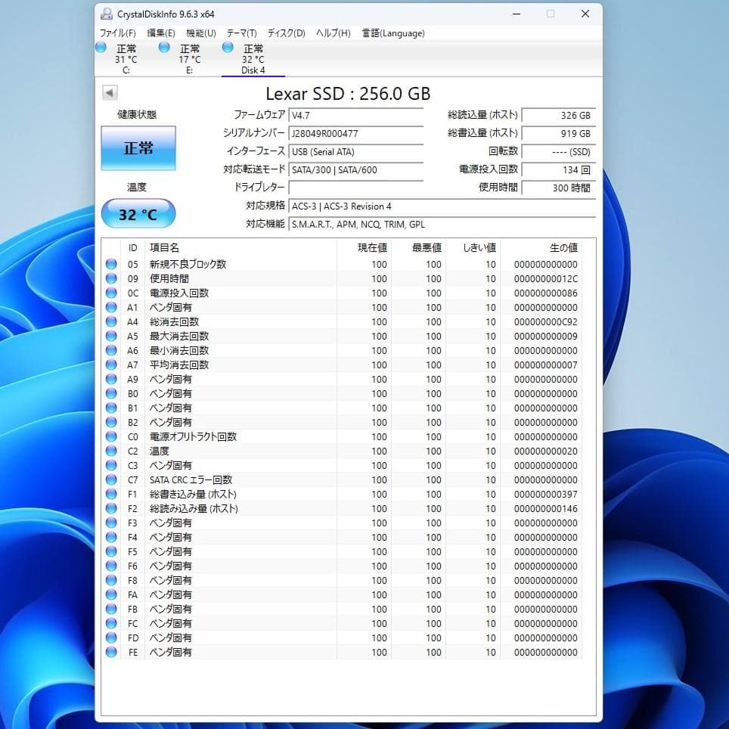Click the interface field USB (Serial ATA)
The height and width of the screenshot is (729, 729).
tap(355, 151)
